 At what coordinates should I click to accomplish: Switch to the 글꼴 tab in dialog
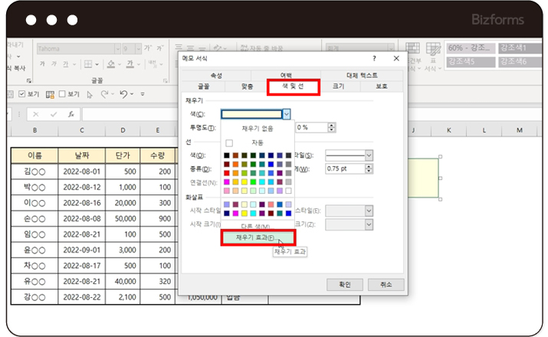pyautogui.click(x=202, y=87)
